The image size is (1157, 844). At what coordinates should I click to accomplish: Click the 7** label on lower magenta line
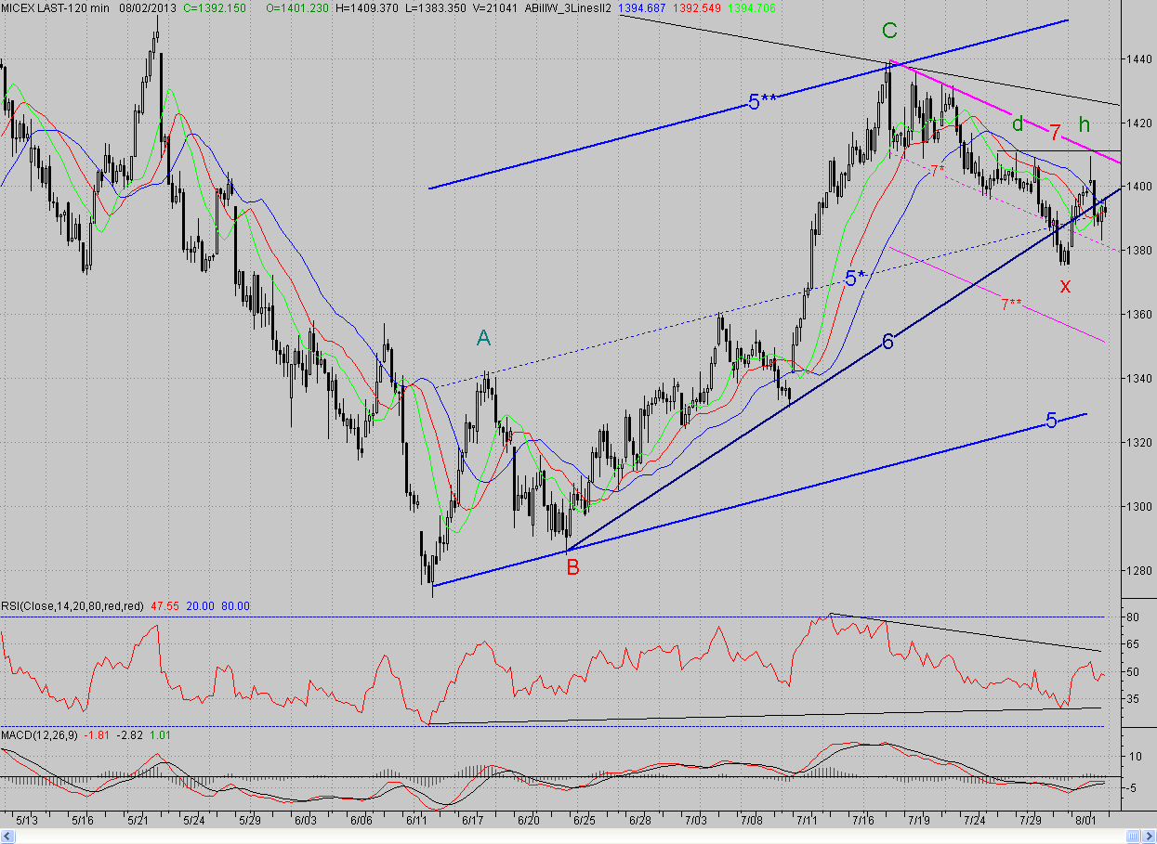pos(1011,303)
